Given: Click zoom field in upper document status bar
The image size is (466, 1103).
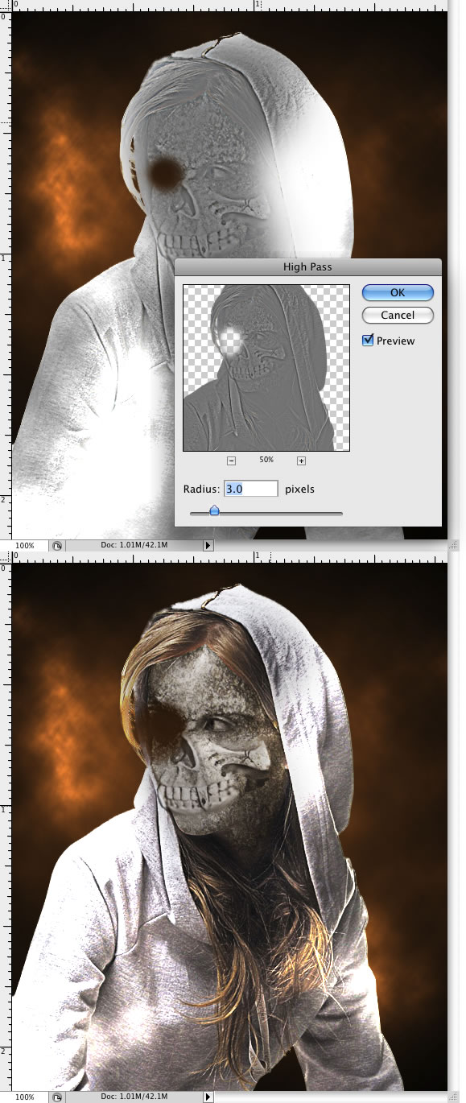Looking at the screenshot, I should click(x=25, y=545).
